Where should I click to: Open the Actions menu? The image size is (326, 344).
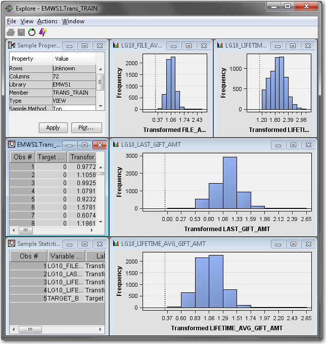pyautogui.click(x=48, y=21)
